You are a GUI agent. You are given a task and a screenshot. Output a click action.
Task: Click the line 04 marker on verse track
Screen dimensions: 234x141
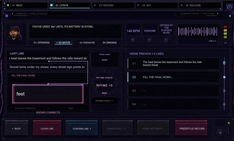coord(224,104)
